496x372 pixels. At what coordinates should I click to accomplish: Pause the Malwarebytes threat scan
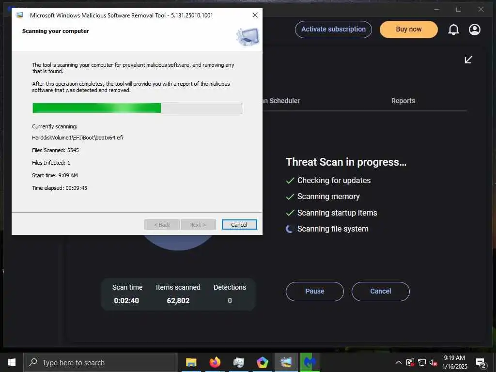[315, 291]
